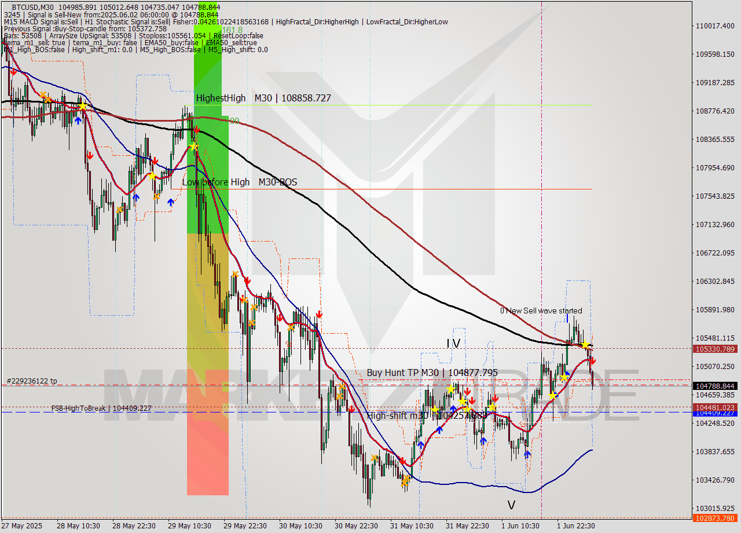The image size is (741, 533).
Task: Click the red down arrow near 30 May 10:30
Action: [x=318, y=313]
